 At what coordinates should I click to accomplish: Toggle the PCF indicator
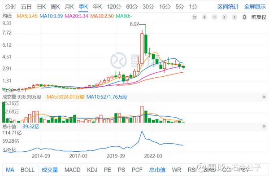click(x=137, y=170)
